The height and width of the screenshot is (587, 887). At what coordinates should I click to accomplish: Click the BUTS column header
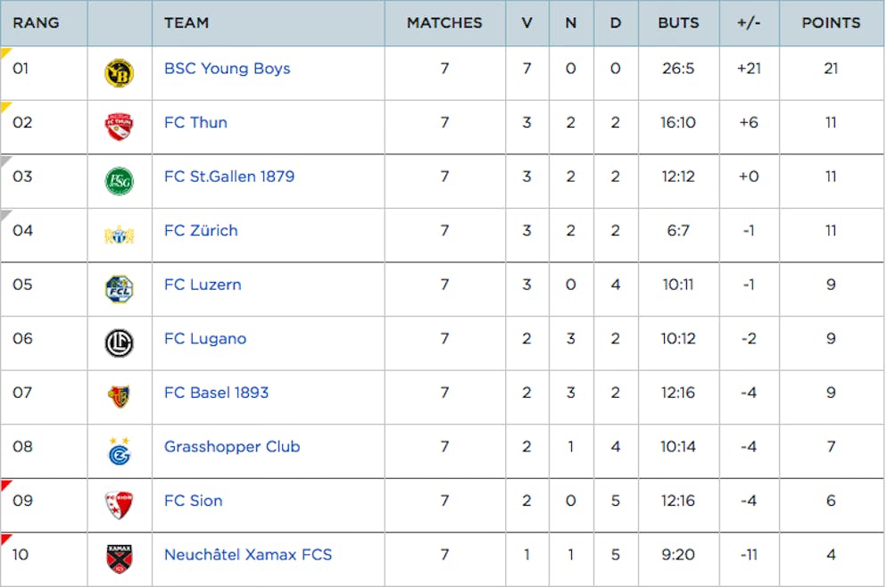click(678, 23)
